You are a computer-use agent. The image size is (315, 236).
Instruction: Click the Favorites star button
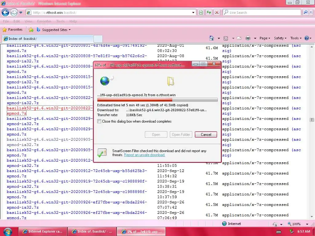[12, 30]
